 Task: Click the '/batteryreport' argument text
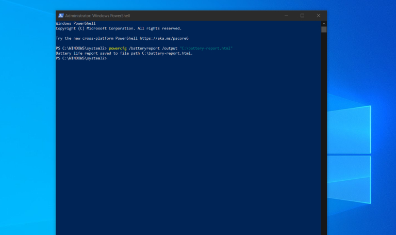(x=144, y=49)
